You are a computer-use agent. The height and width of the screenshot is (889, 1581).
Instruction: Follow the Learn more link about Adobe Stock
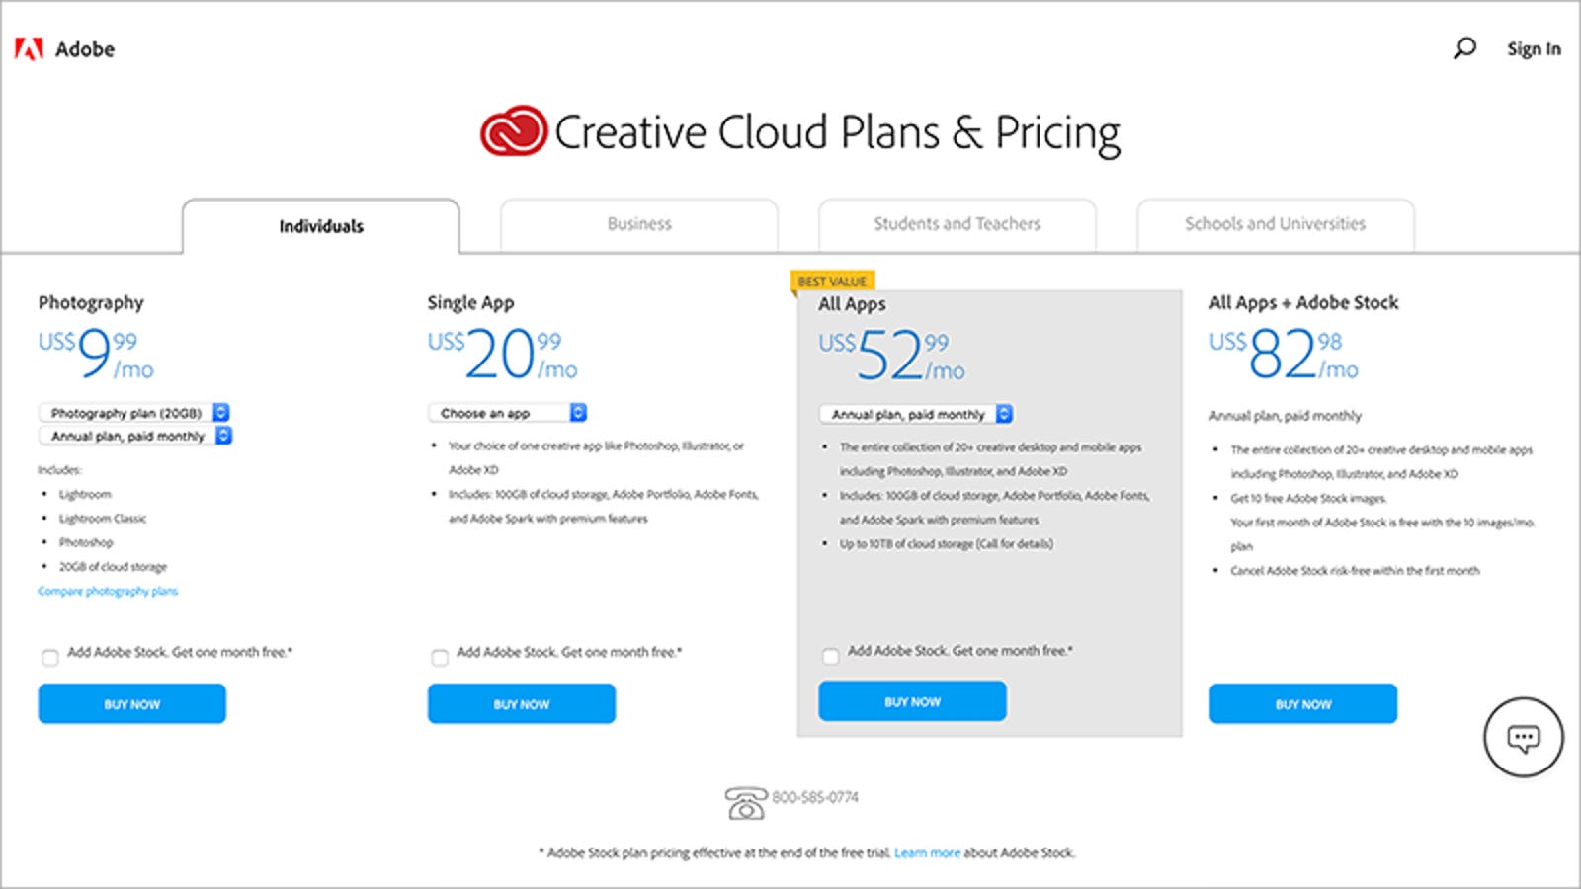click(927, 852)
